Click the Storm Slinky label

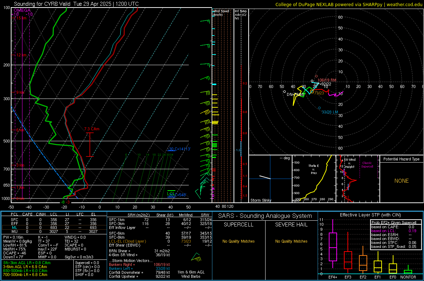click(x=261, y=200)
